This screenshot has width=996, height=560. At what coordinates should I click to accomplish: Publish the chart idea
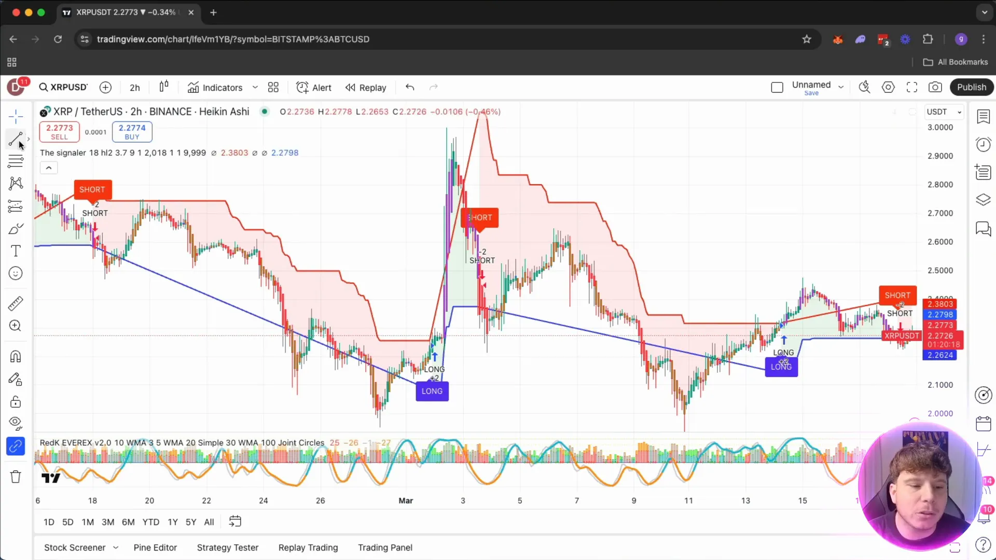pos(972,87)
